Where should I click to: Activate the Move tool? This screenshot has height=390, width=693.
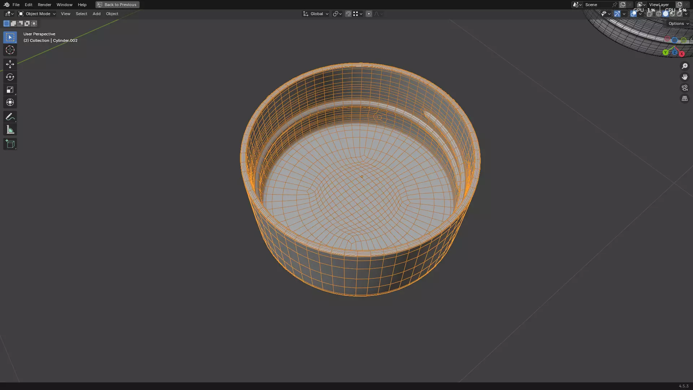coord(10,64)
